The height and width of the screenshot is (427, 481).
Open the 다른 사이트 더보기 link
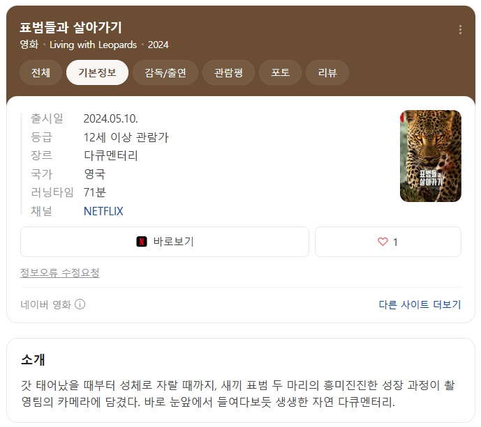[420, 304]
